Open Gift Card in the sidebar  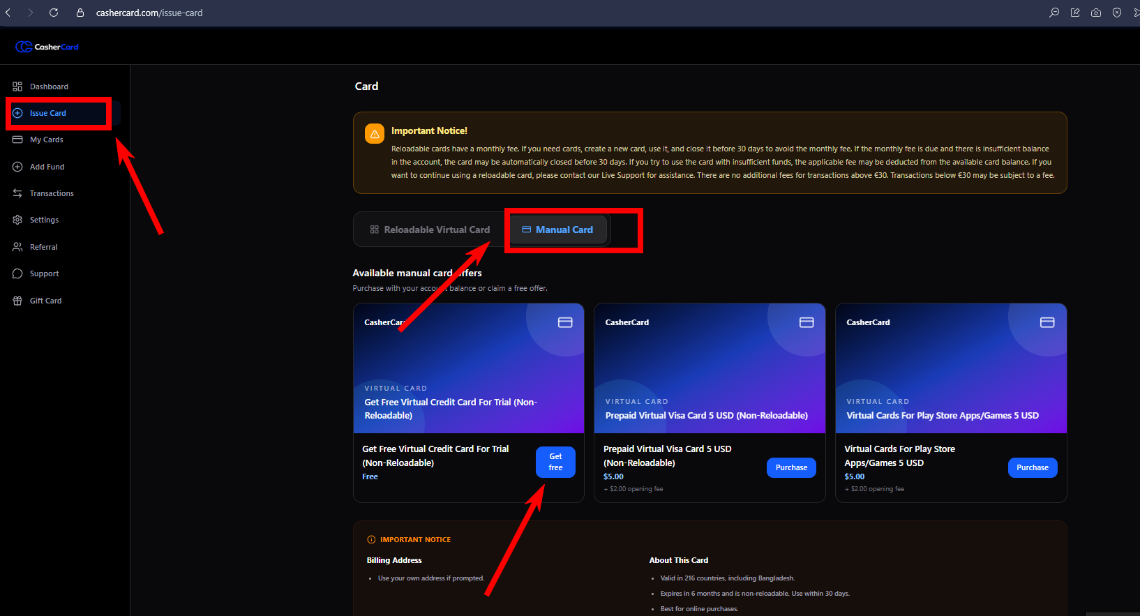coord(64,301)
